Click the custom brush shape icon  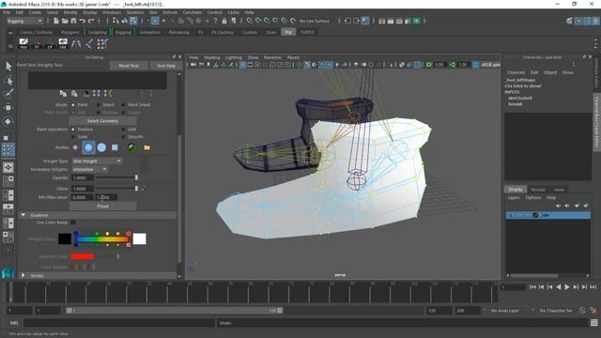131,147
